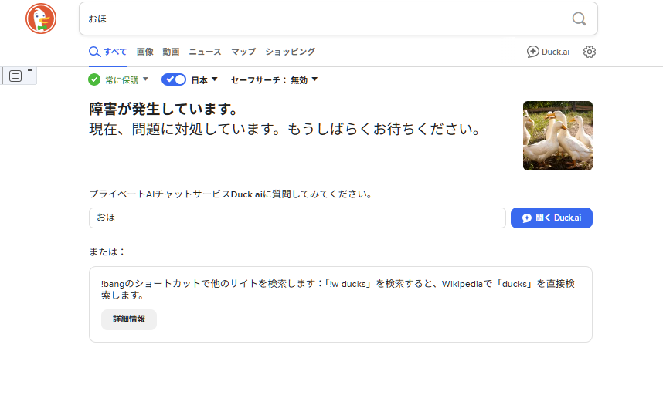Click the ducks photo thumbnail

(x=558, y=136)
